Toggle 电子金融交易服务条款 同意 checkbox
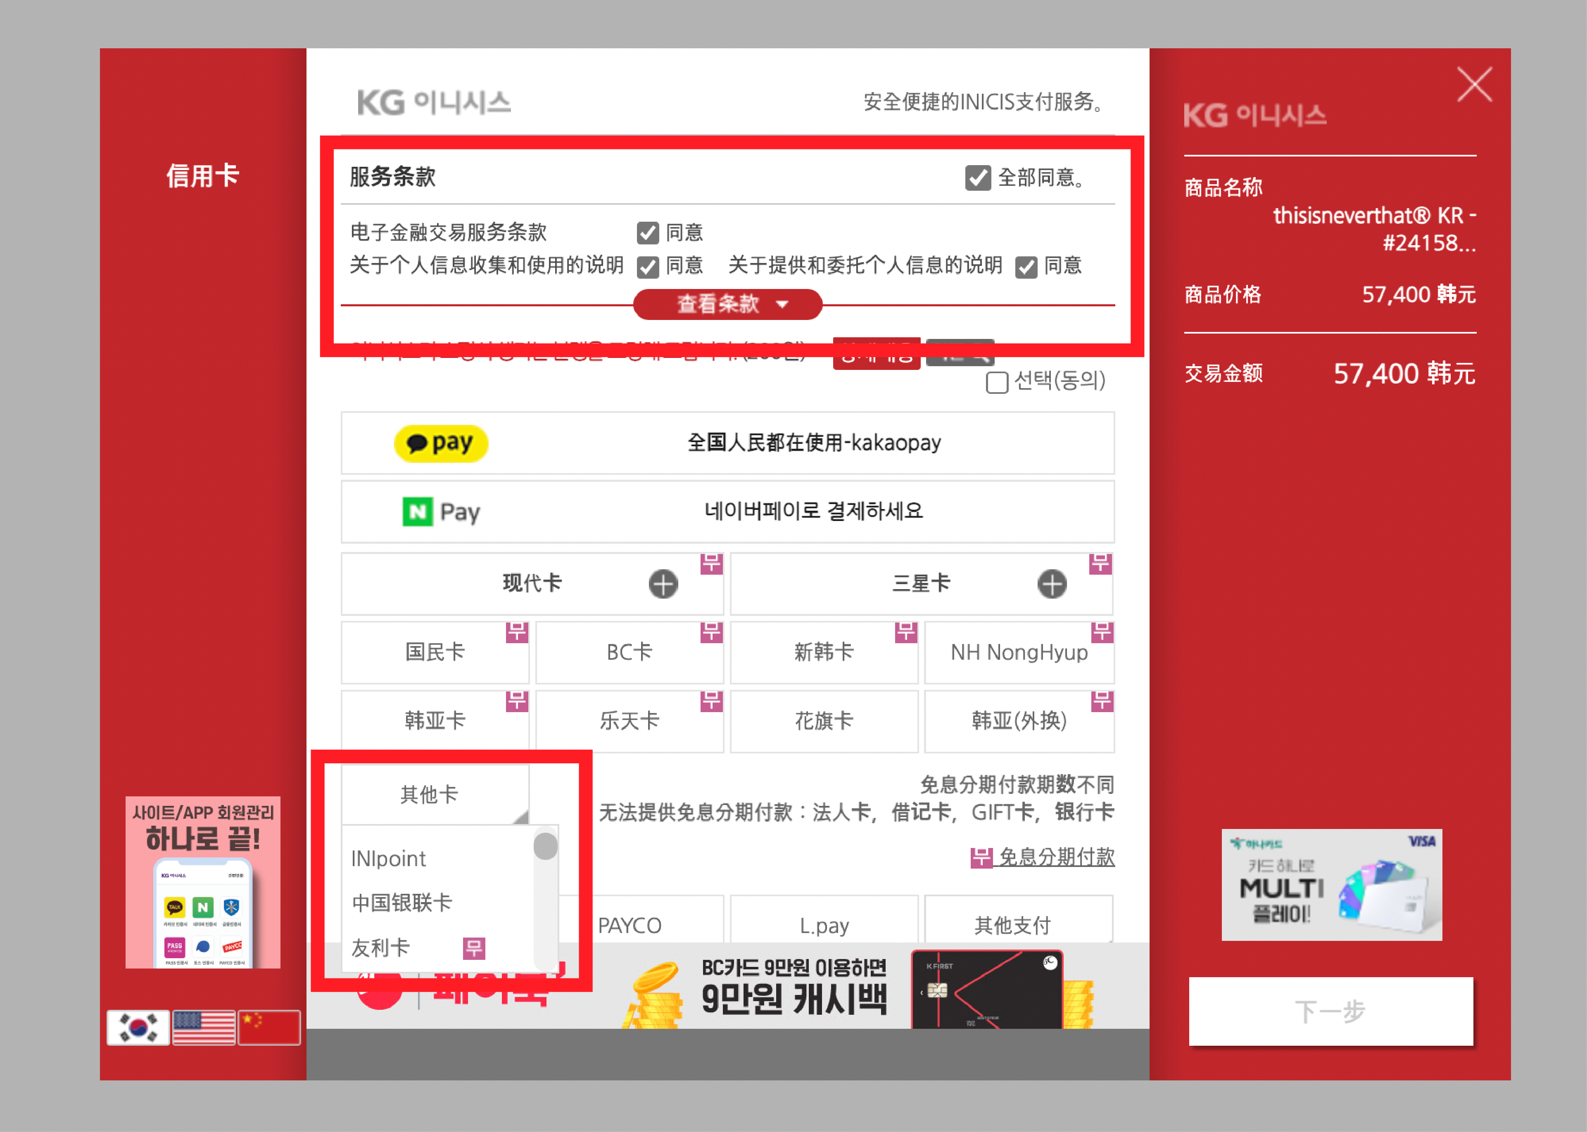The height and width of the screenshot is (1132, 1587). coord(648,233)
